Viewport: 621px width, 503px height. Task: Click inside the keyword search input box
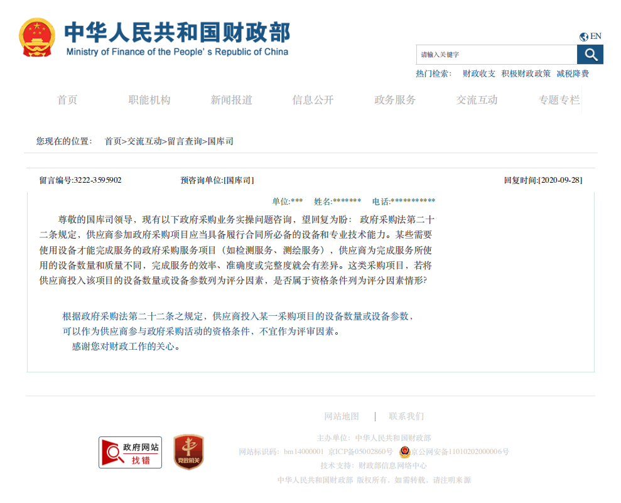pos(496,55)
